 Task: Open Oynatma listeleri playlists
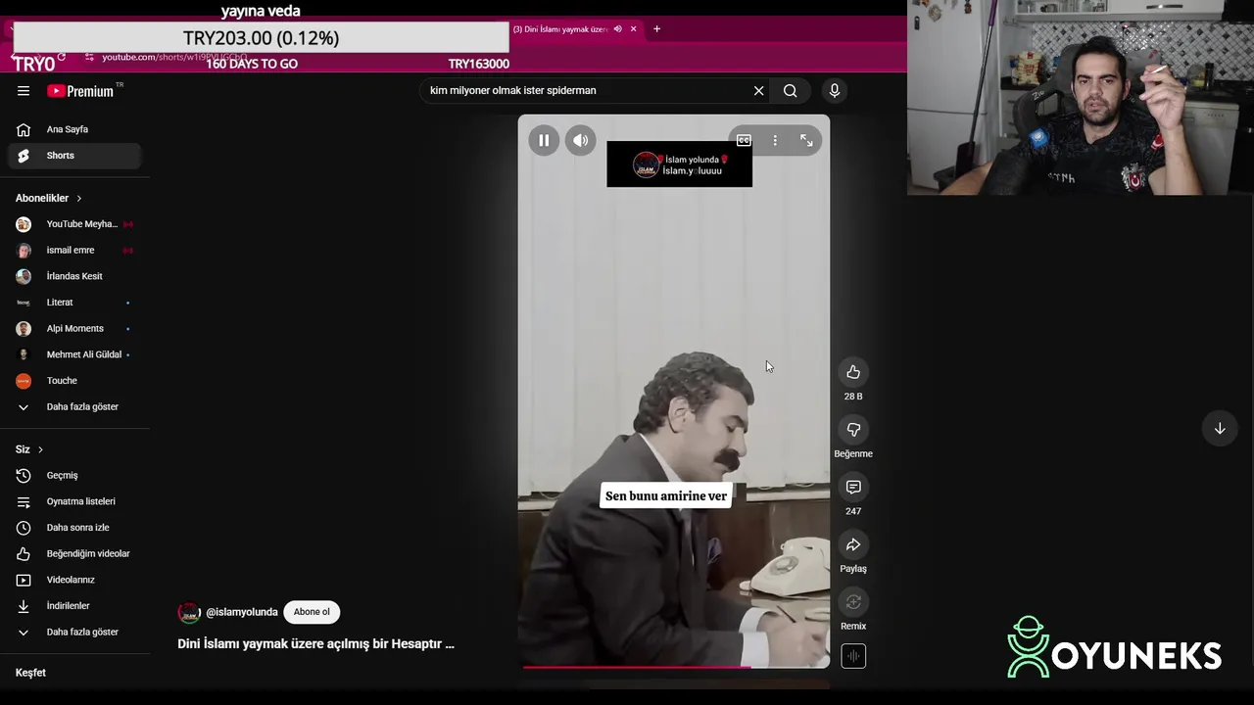click(74, 501)
